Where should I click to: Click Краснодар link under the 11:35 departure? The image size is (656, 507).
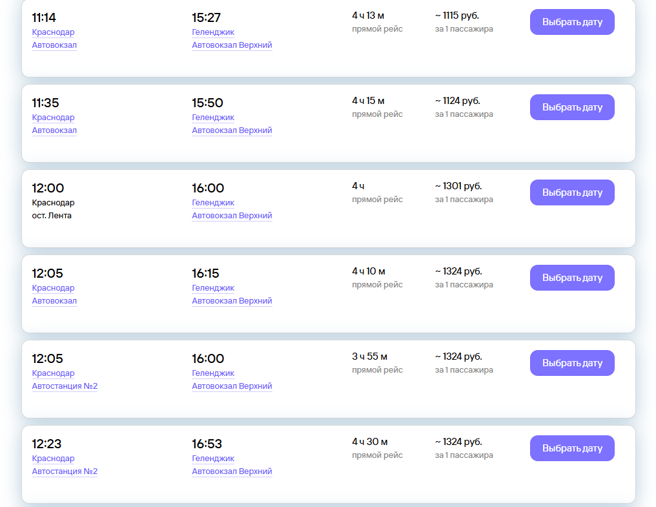[53, 118]
